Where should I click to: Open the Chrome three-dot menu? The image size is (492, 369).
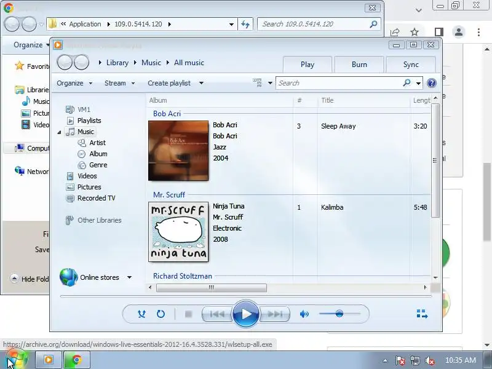[478, 32]
